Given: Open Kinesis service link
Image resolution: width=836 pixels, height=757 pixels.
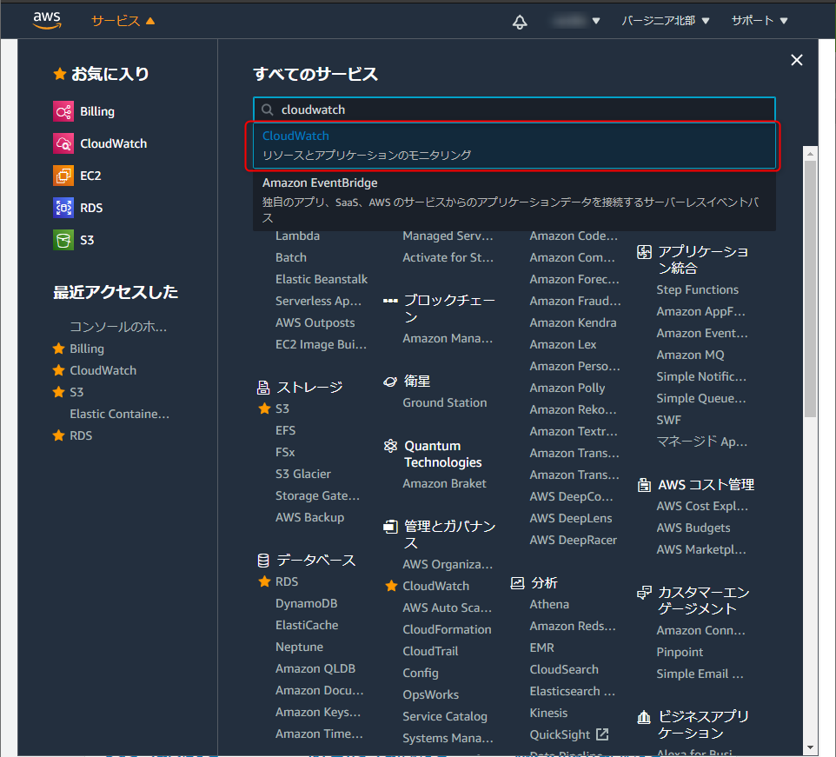Looking at the screenshot, I should [x=548, y=713].
